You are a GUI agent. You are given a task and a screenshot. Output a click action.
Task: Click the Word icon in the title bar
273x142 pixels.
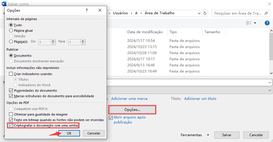(x=4, y=4)
